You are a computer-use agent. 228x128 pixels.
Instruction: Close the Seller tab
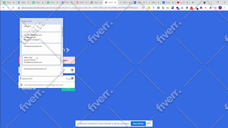(28, 3)
